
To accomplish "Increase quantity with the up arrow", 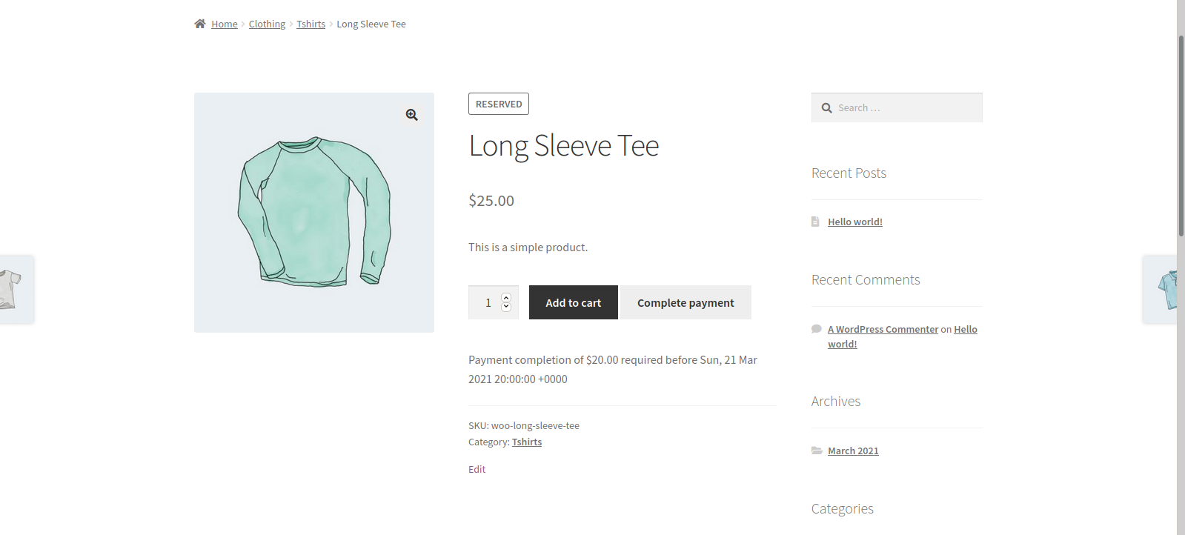I will pos(506,298).
